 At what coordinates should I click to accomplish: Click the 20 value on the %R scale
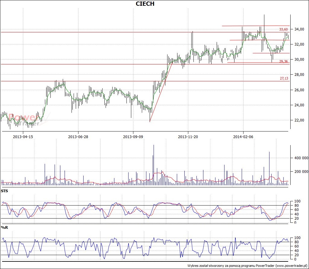point(296,255)
